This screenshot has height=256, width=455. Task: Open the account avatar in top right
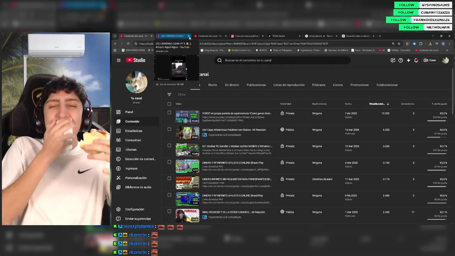[445, 60]
